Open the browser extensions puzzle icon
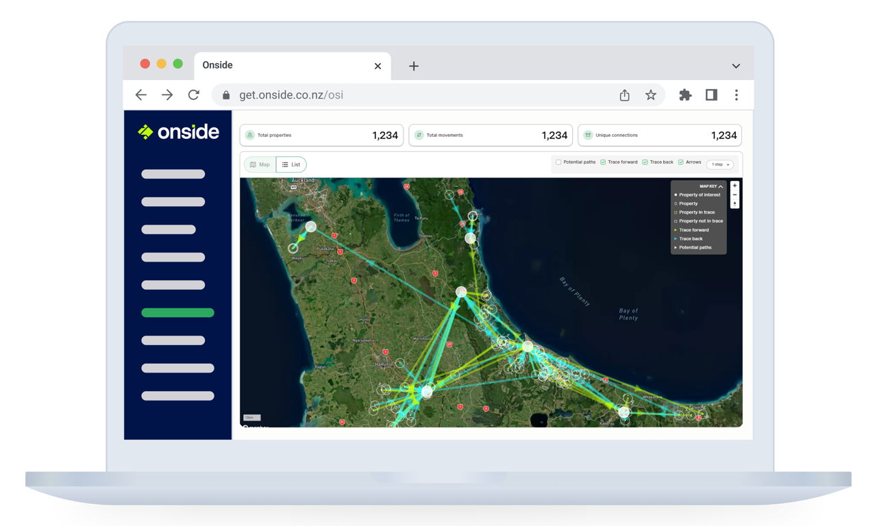 [x=685, y=95]
